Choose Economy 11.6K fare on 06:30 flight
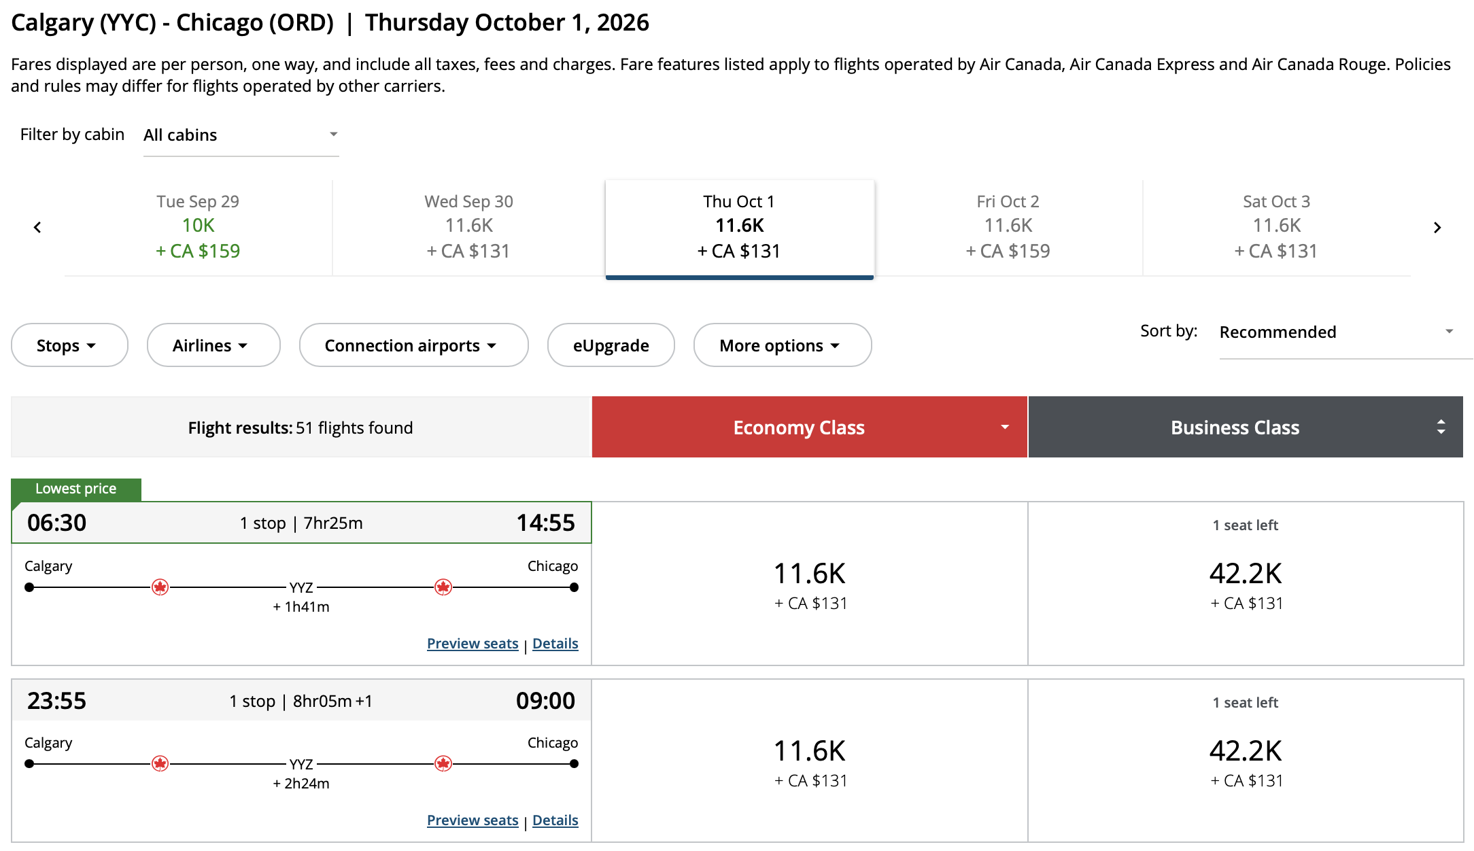1474x851 pixels. coord(810,584)
